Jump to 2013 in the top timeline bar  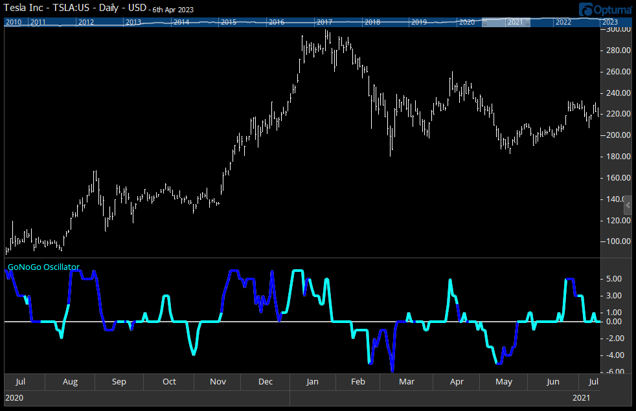[133, 22]
